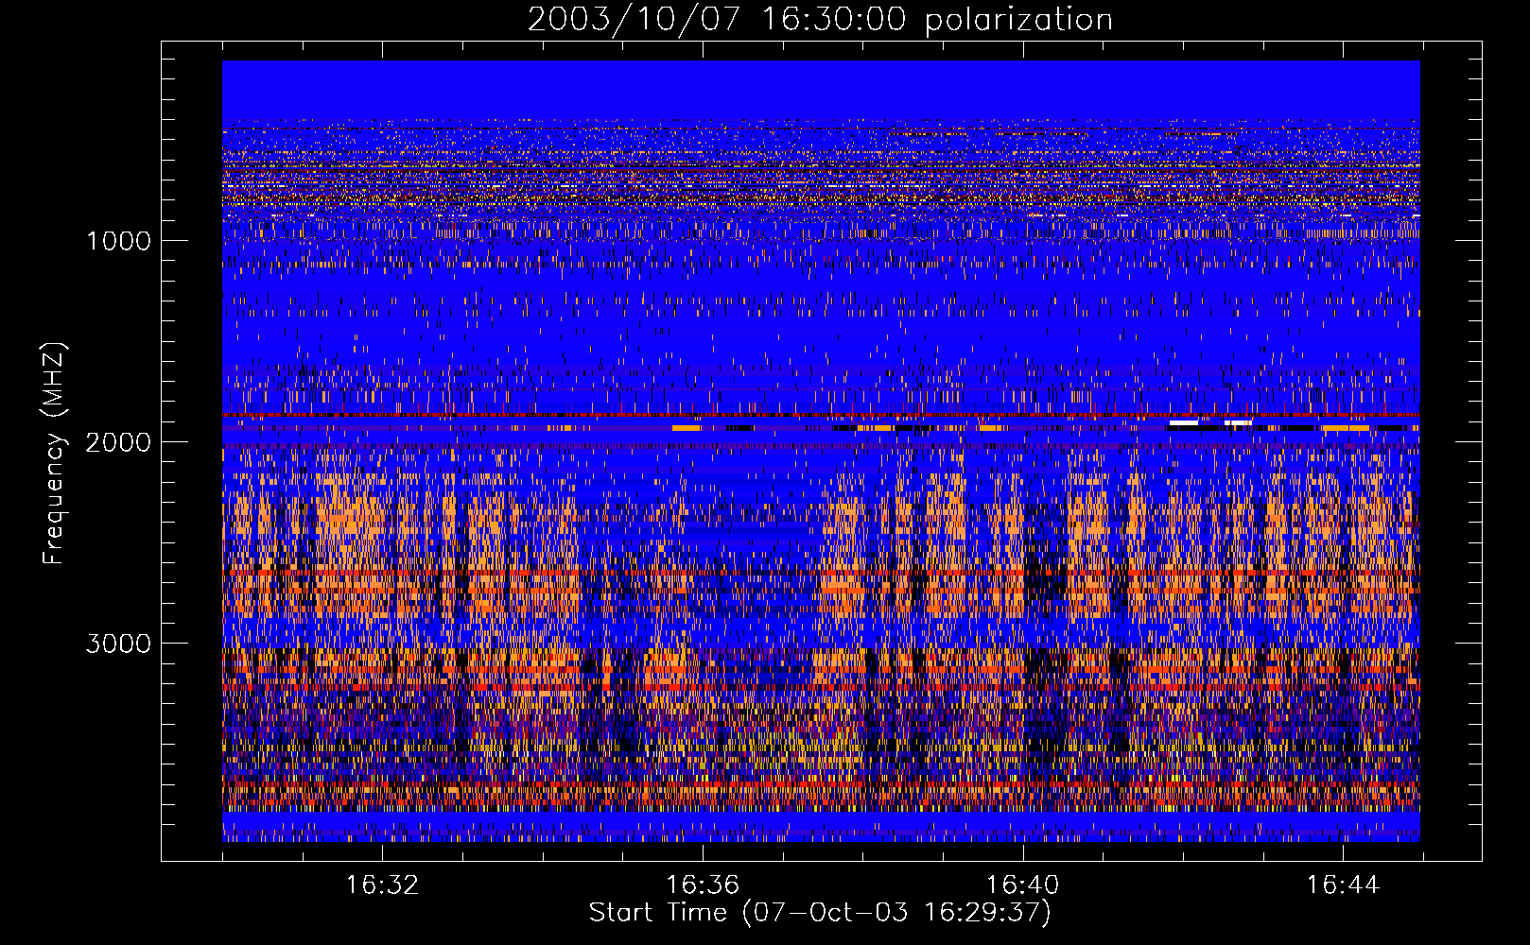Click the 'Frequency (MHZ)' axis label
This screenshot has width=1530, height=945.
pos(54,454)
